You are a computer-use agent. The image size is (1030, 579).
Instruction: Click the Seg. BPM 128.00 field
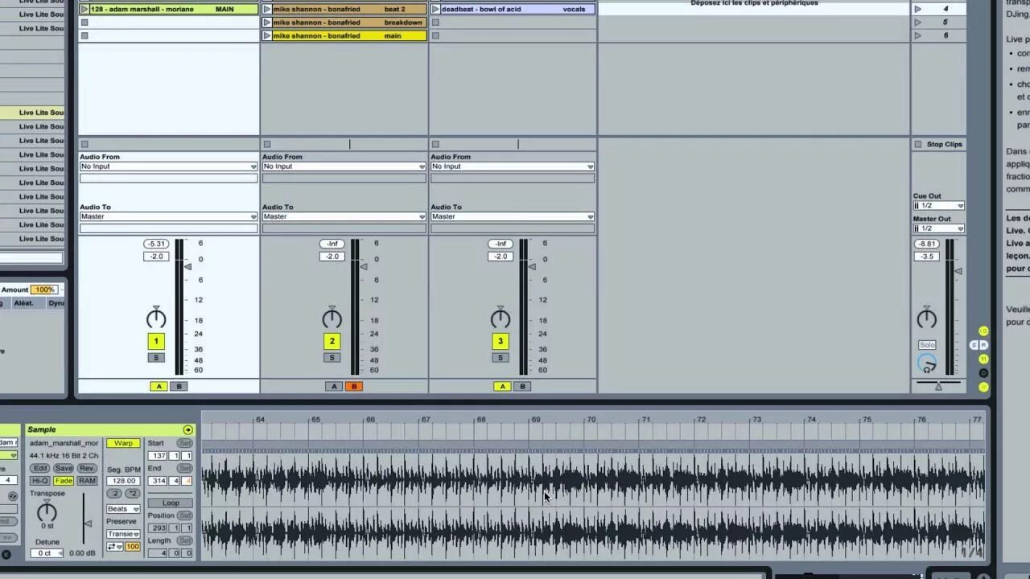pyautogui.click(x=124, y=481)
